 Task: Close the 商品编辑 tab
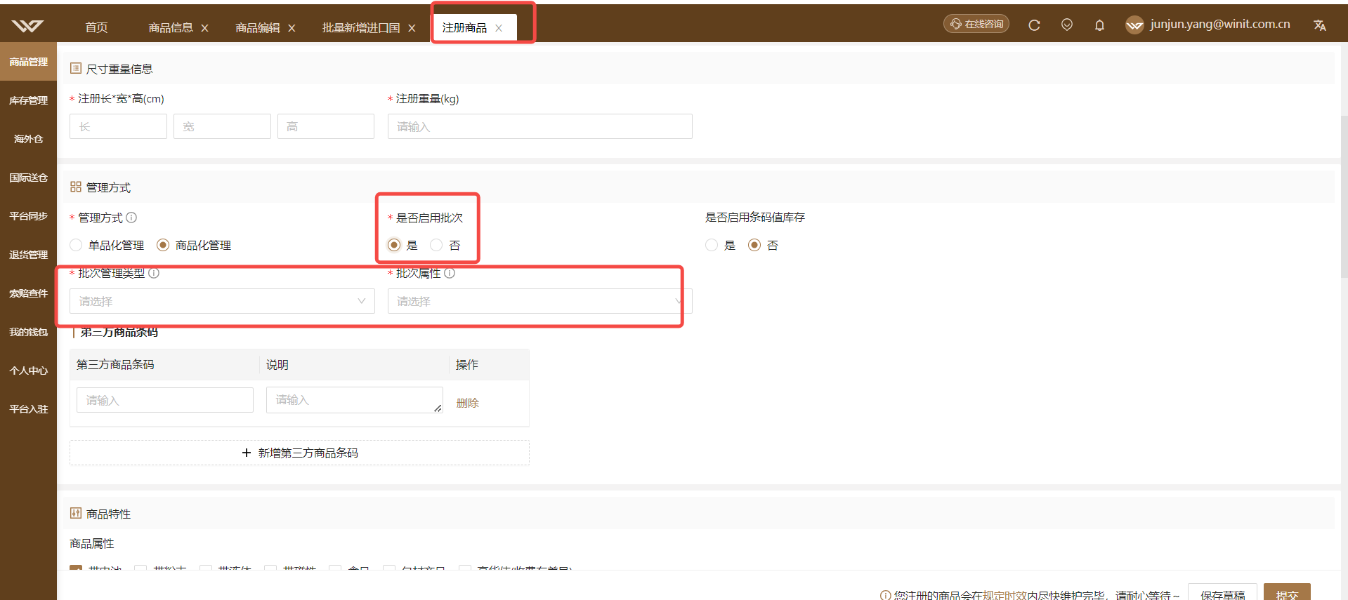292,28
